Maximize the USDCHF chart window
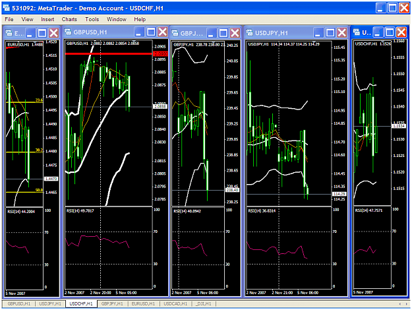412x310 pixels. [x=390, y=32]
